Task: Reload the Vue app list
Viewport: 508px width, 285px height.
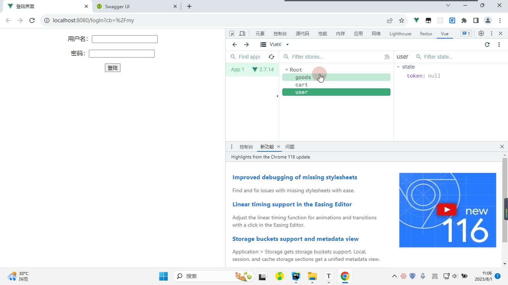Action: [x=271, y=57]
